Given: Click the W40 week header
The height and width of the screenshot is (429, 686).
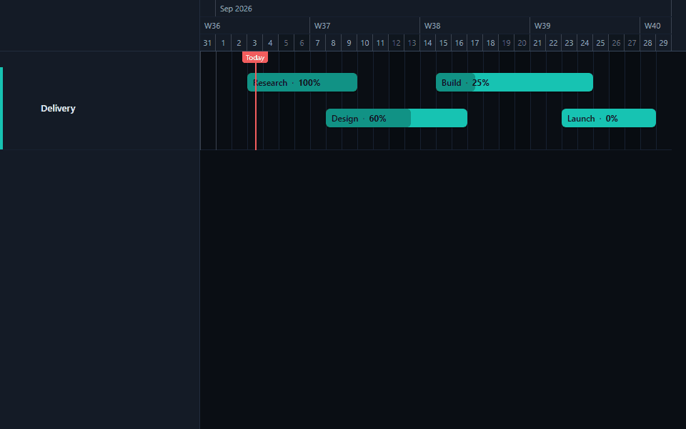Looking at the screenshot, I should pyautogui.click(x=656, y=26).
